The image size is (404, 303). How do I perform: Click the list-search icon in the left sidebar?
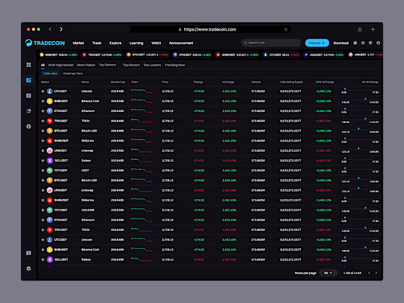click(29, 111)
